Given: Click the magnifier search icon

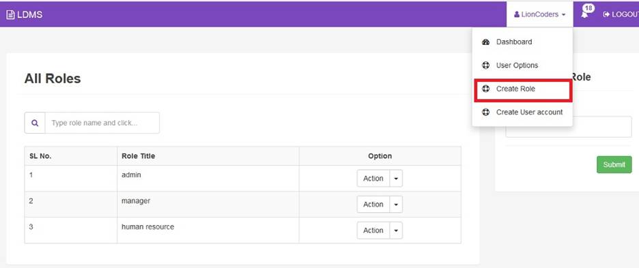Looking at the screenshot, I should pos(35,123).
